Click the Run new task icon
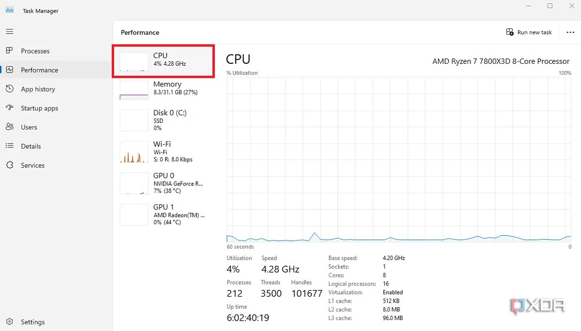The image size is (581, 331). tap(510, 32)
